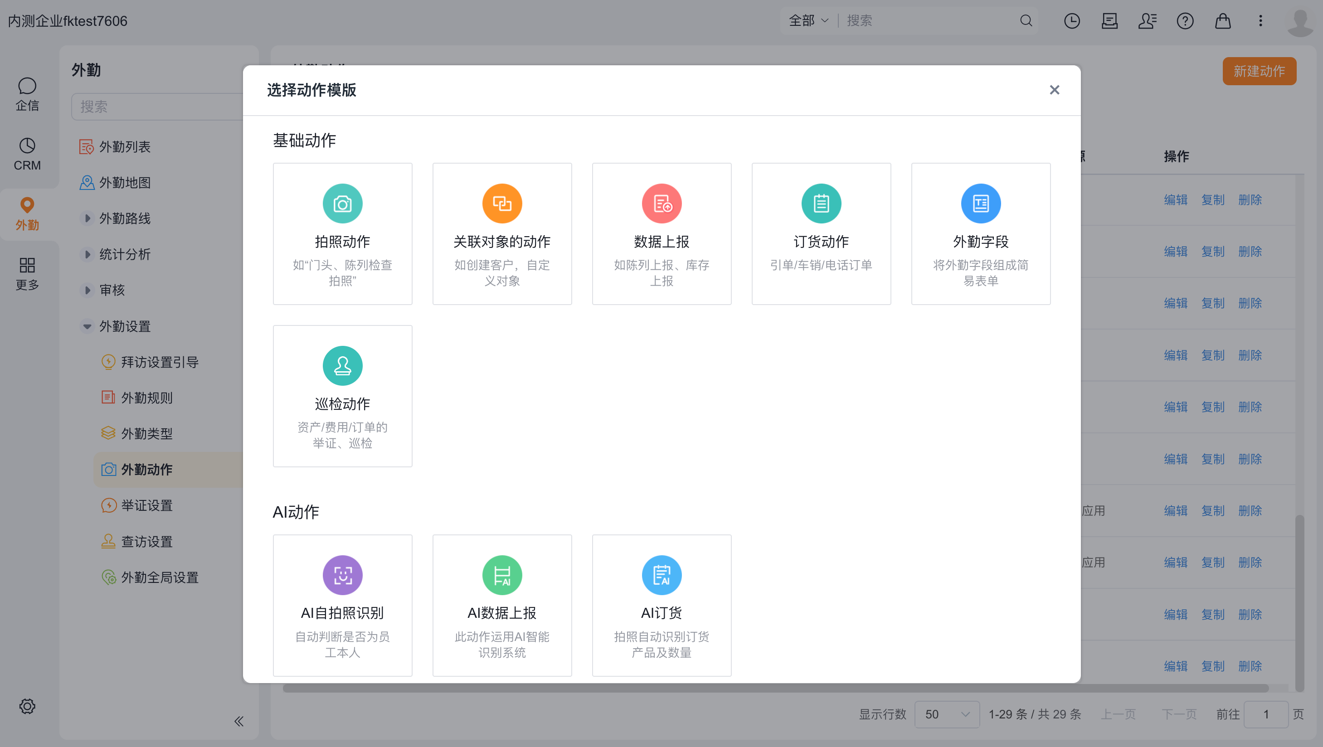Select the 拍照动作 camera template
Image resolution: width=1323 pixels, height=747 pixels.
(343, 233)
